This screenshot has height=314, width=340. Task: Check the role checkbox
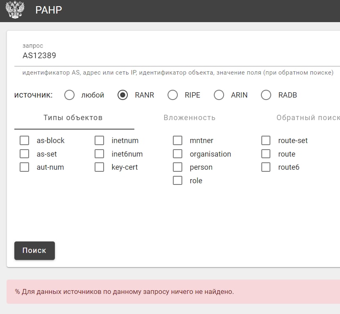pos(178,180)
